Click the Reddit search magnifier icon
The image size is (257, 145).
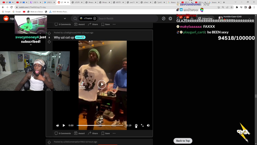(75, 19)
